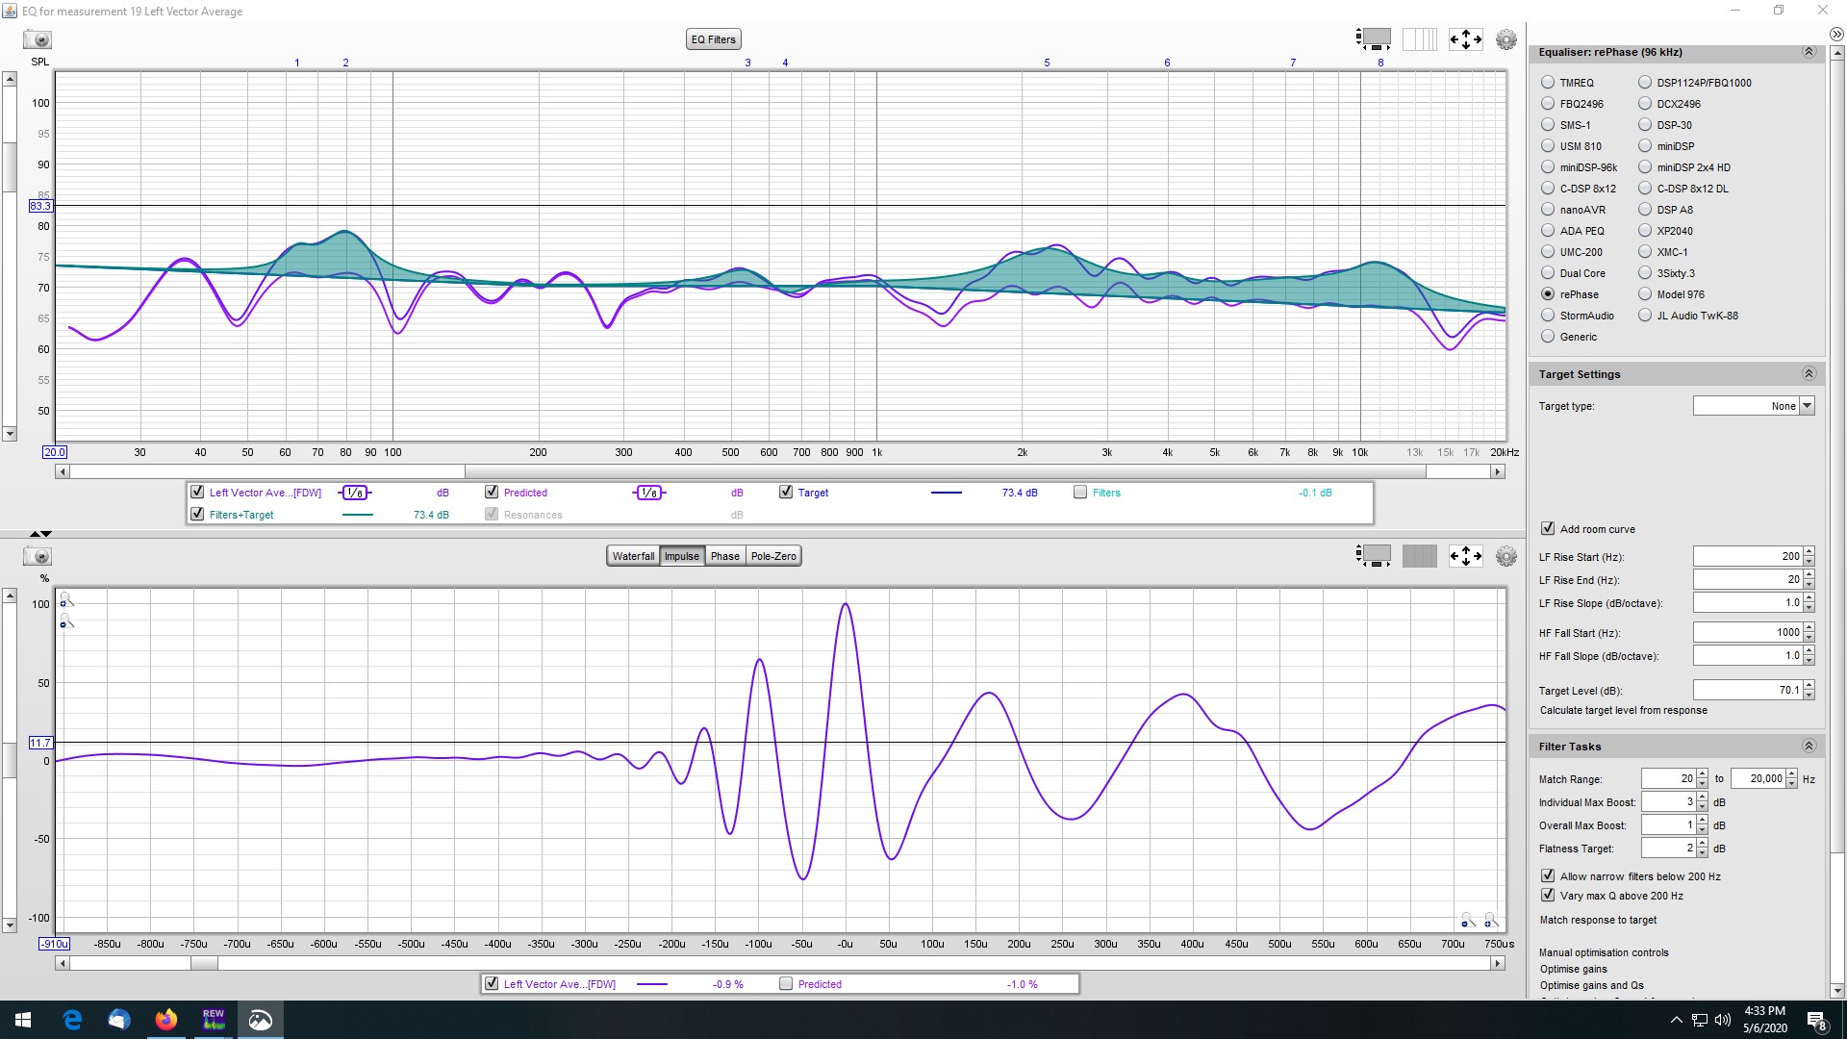
Task: Open notification center in system tray
Action: 1816,1020
